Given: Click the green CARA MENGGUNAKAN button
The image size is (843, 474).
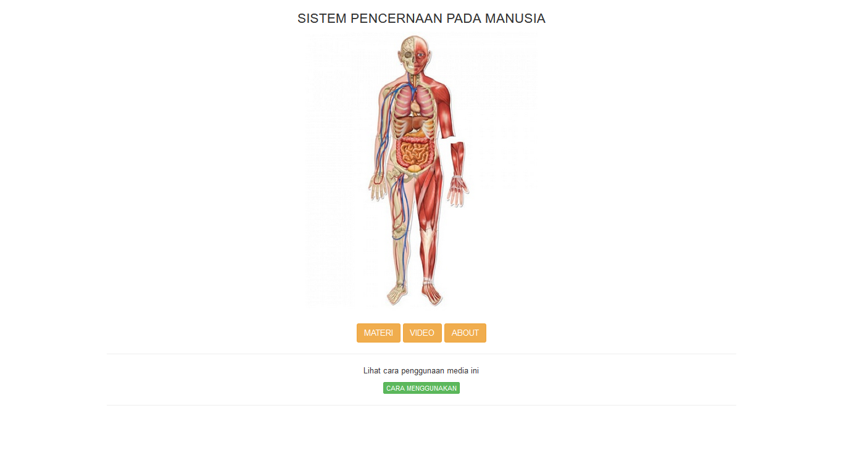Looking at the screenshot, I should click(x=421, y=388).
